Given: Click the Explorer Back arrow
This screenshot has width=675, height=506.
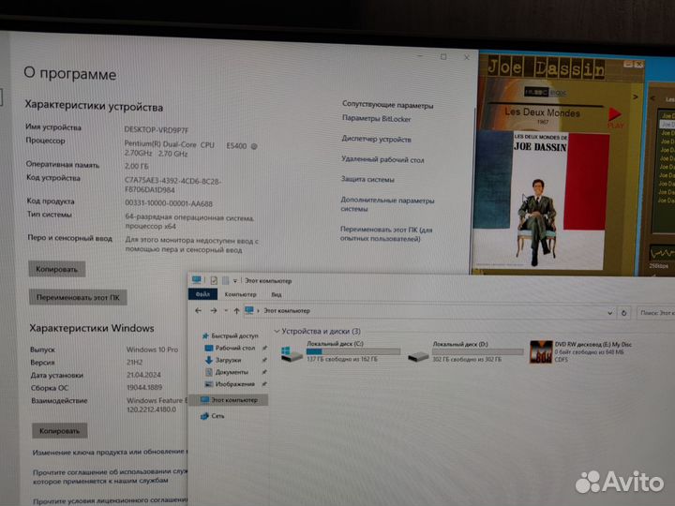Looking at the screenshot, I should (x=198, y=310).
